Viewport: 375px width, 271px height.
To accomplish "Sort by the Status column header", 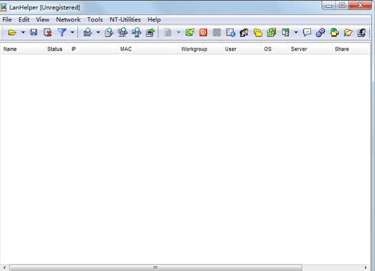I will pos(56,49).
